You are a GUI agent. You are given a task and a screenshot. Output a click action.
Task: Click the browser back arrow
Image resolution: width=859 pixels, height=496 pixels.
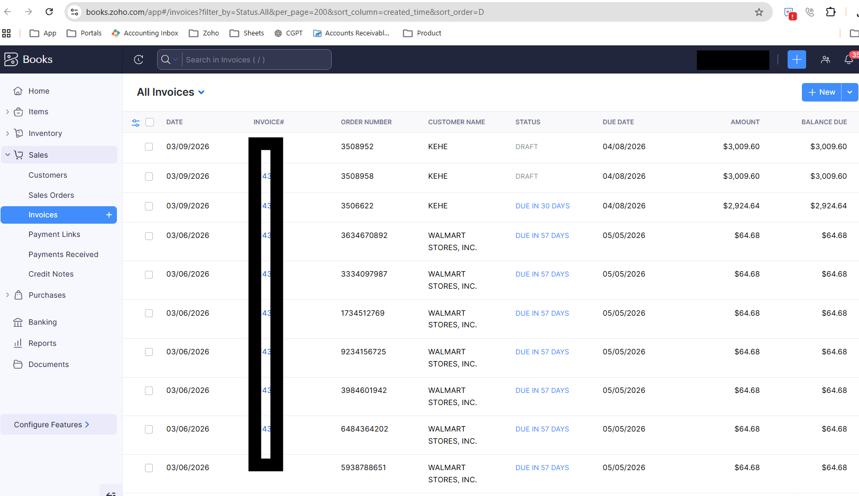8,12
